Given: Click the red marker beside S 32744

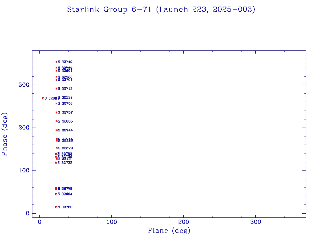Looking at the screenshot, I should pyautogui.click(x=57, y=130).
